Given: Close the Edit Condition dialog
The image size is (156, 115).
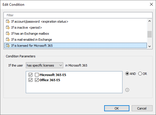Looking at the screenshot, I should (151, 4).
